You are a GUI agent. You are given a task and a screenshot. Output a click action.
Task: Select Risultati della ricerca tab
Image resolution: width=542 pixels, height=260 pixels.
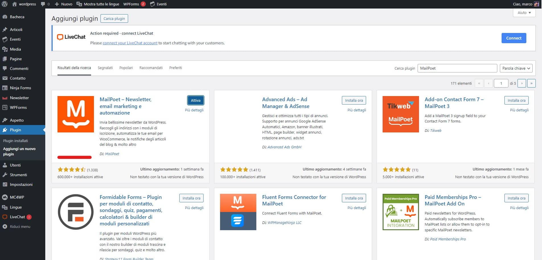pyautogui.click(x=74, y=68)
